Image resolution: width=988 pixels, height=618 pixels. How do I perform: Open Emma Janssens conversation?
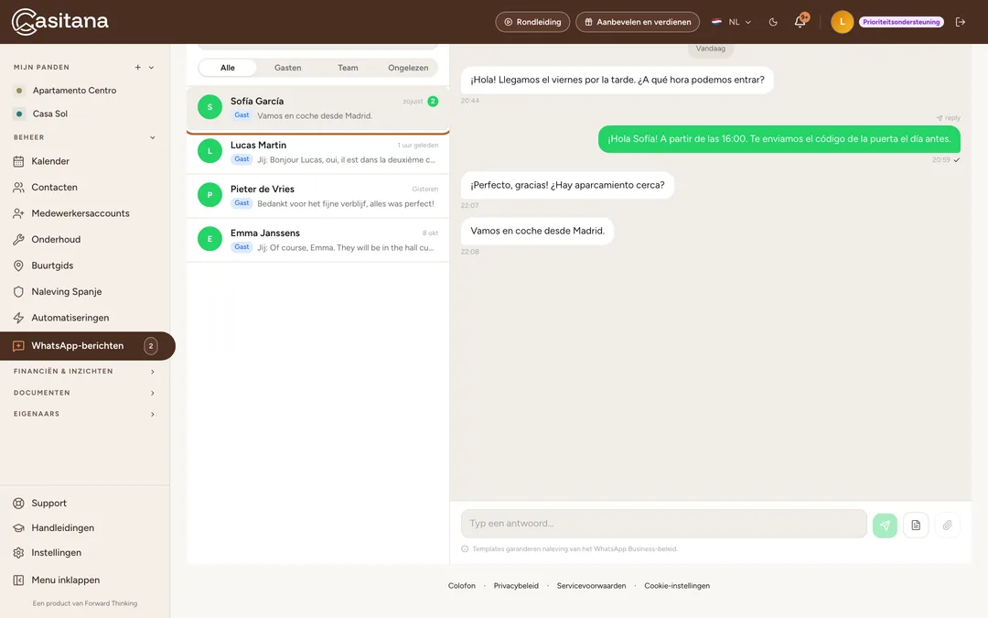(317, 240)
